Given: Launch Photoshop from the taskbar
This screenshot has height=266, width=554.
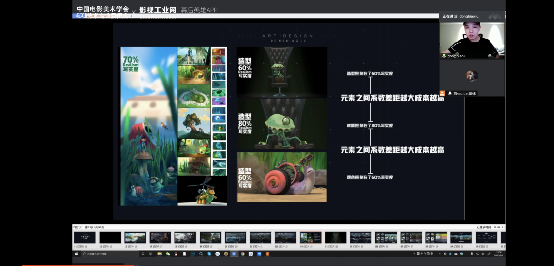Looking at the screenshot, I should tap(193, 254).
